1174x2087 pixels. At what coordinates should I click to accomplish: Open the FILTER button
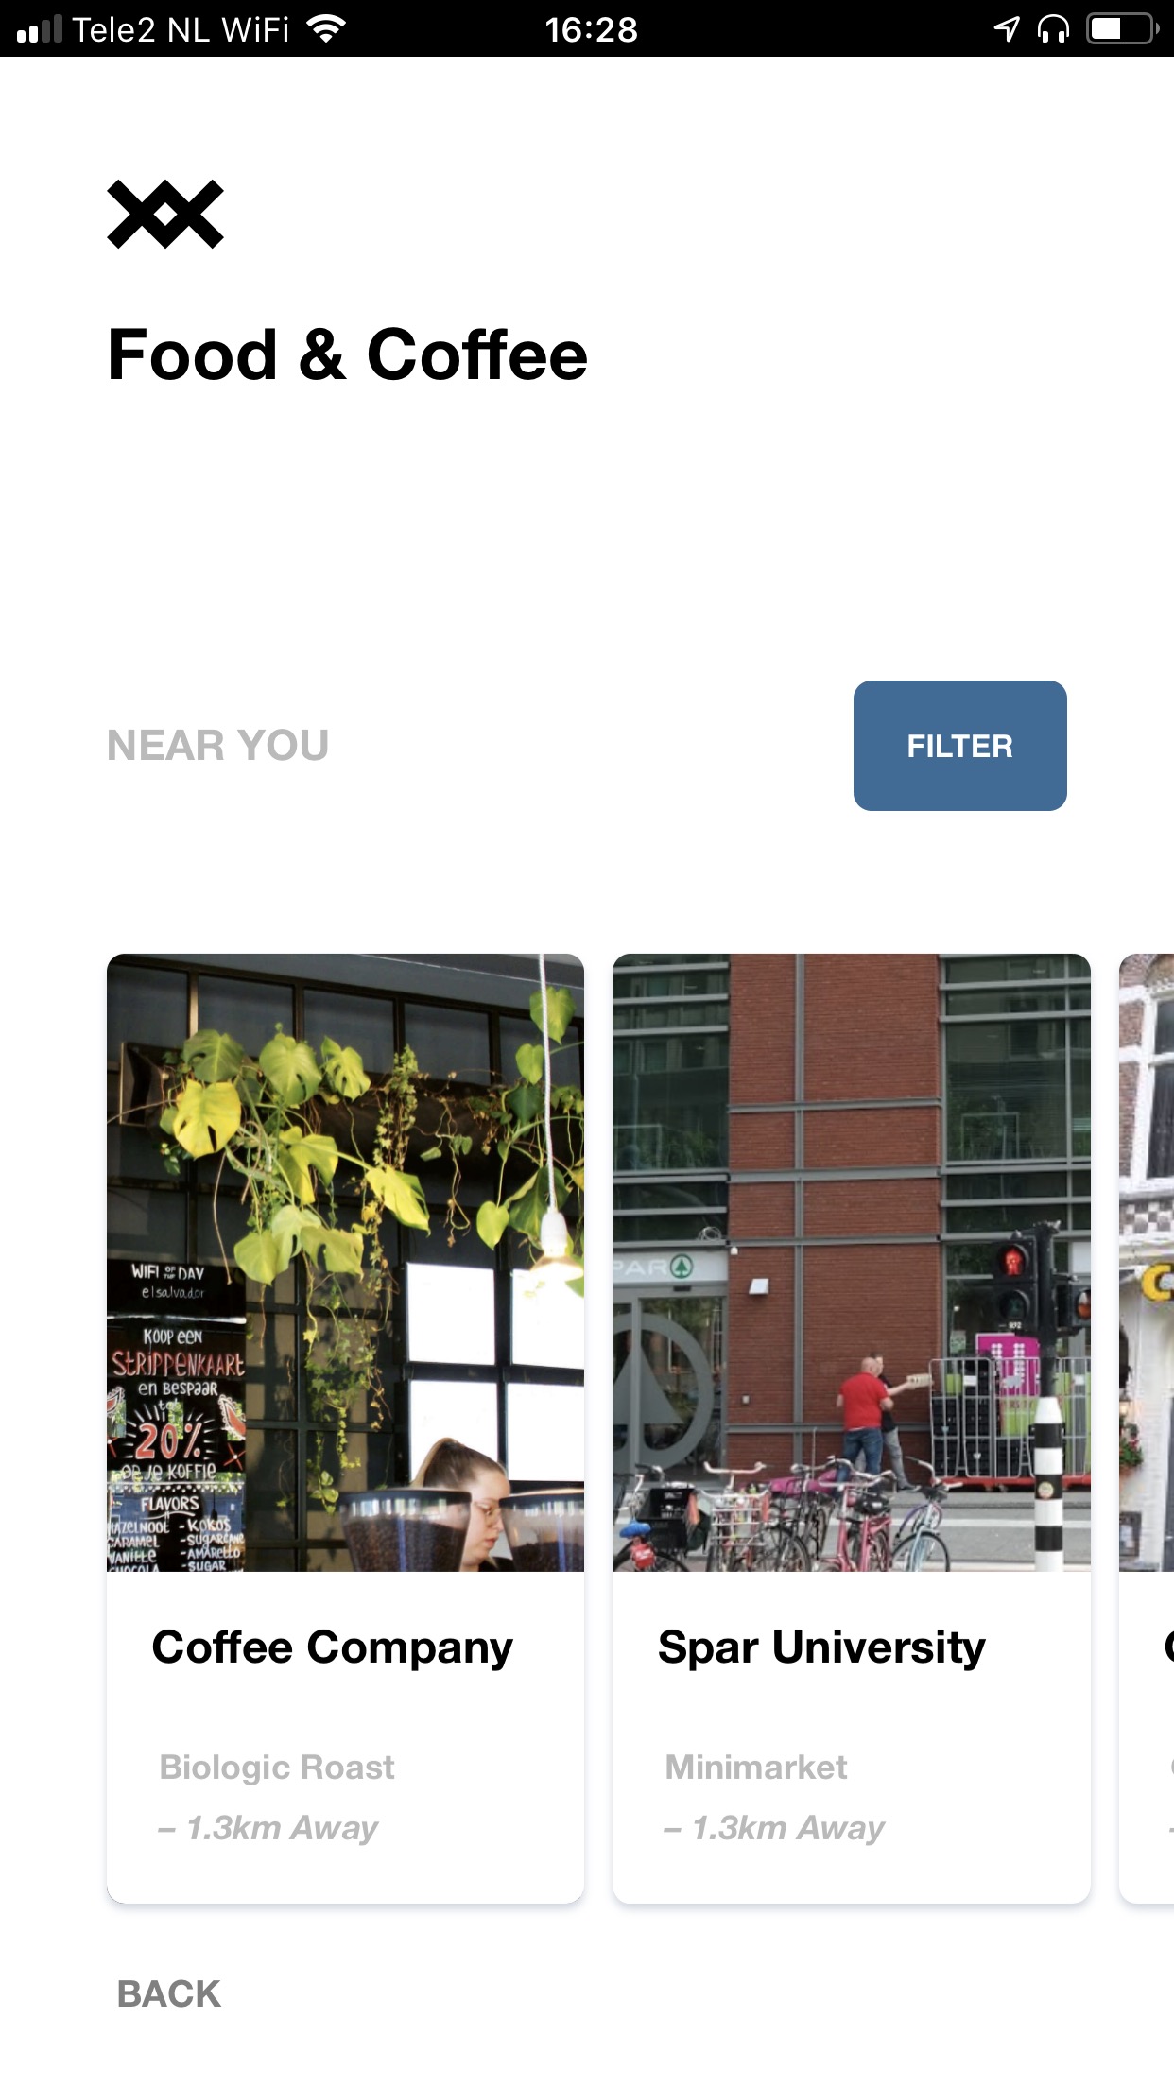tap(960, 746)
